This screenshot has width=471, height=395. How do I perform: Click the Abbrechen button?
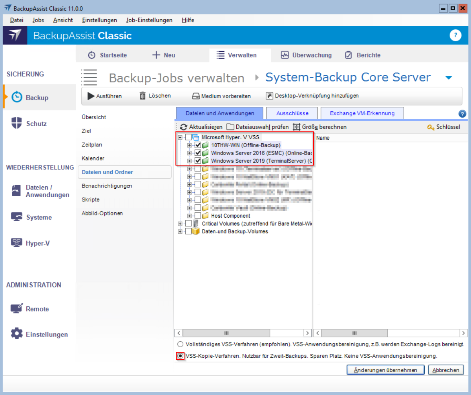click(x=445, y=370)
